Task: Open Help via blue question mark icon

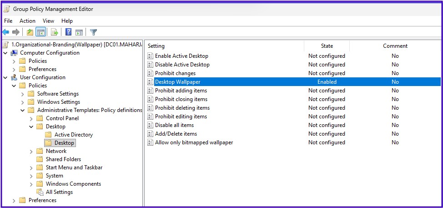Action: click(x=68, y=32)
